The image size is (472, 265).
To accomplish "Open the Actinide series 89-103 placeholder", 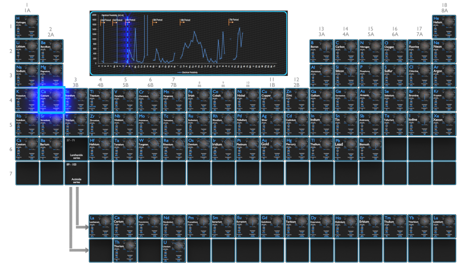I will coord(76,173).
